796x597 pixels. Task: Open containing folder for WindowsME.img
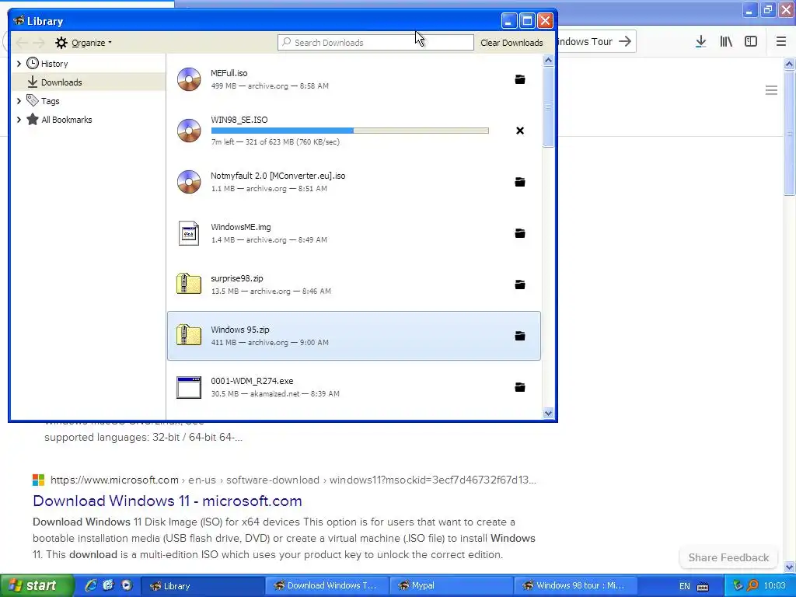point(520,233)
